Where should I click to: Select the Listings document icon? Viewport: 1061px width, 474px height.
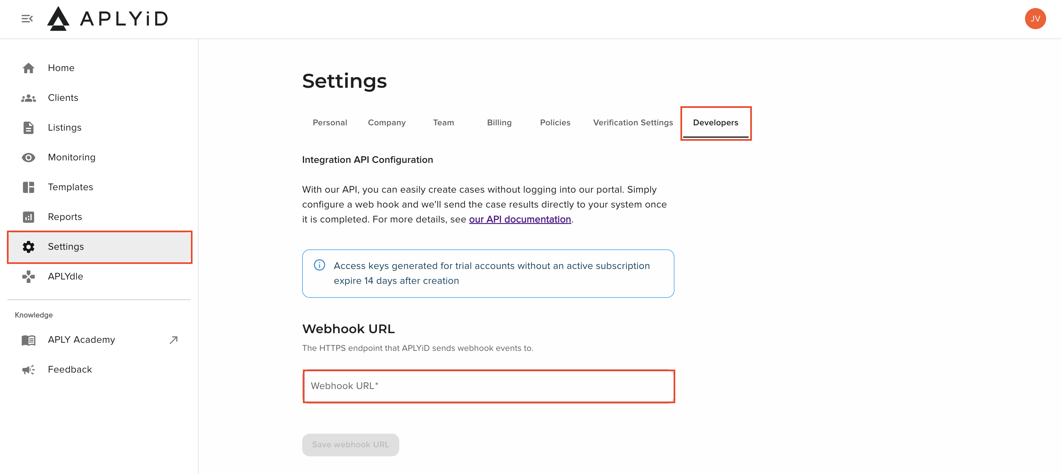point(29,128)
